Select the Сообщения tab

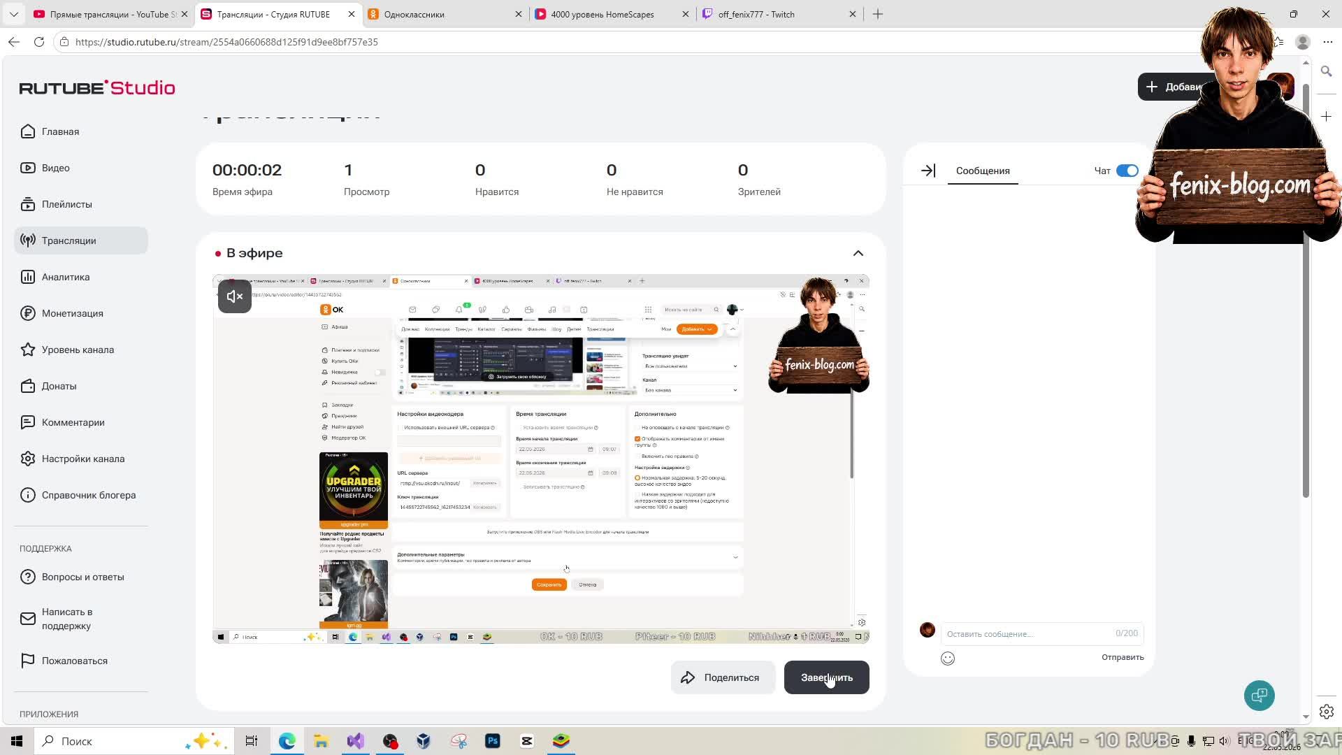983,171
